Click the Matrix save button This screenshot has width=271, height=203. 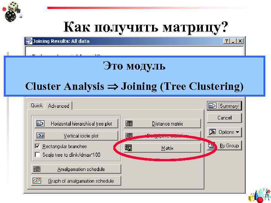(162, 148)
